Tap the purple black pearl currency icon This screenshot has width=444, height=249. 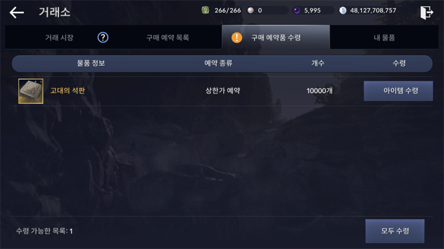[x=296, y=11]
